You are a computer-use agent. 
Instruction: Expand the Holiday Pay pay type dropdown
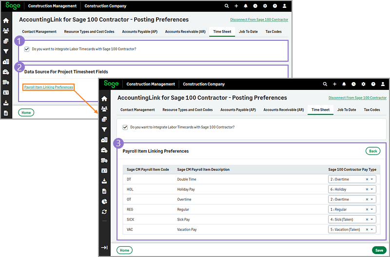(x=372, y=189)
